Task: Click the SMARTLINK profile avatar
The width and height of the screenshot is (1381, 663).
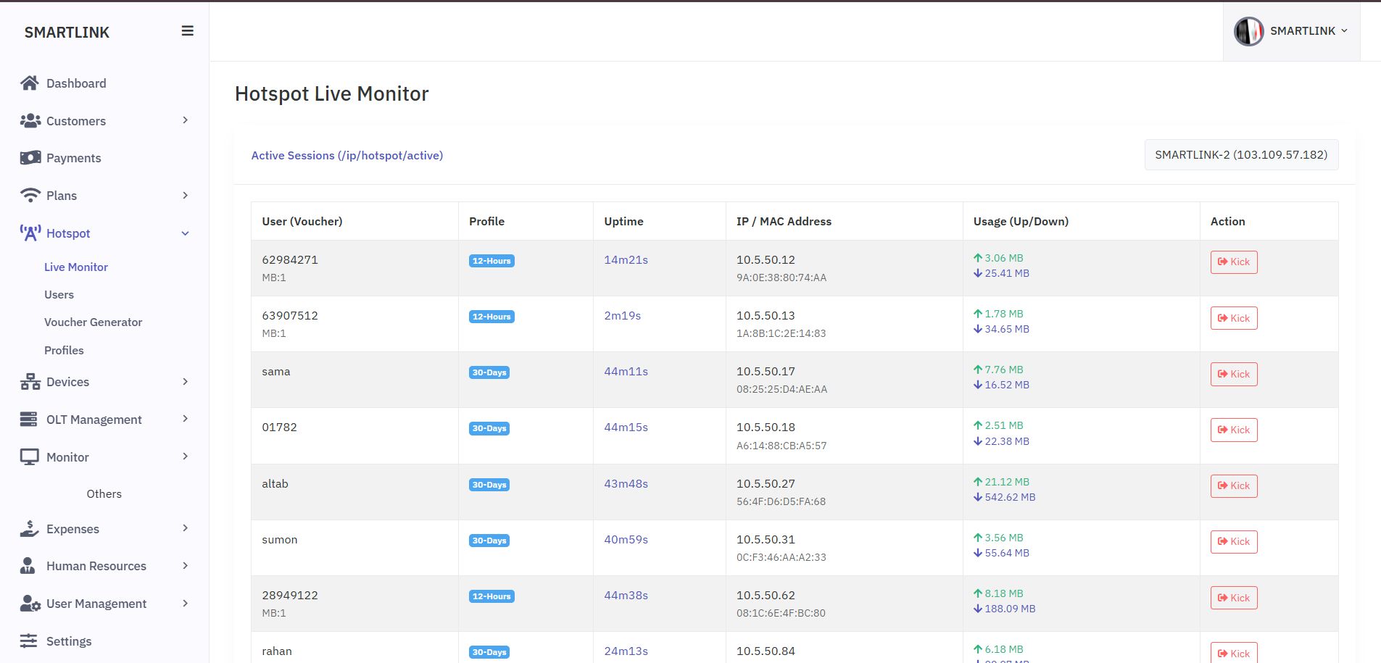Action: pyautogui.click(x=1248, y=31)
